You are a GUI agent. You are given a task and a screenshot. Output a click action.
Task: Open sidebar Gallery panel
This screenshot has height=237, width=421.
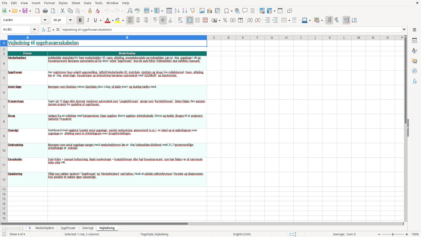414,61
